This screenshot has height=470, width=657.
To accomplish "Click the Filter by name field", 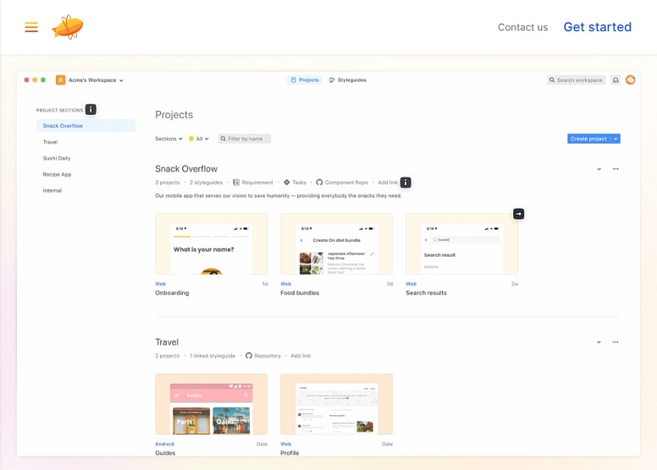I will (x=245, y=139).
